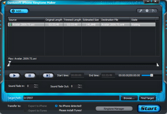This screenshot has width=167, height=114.
Task: Click the Find Target button
Action: pos(147,98)
